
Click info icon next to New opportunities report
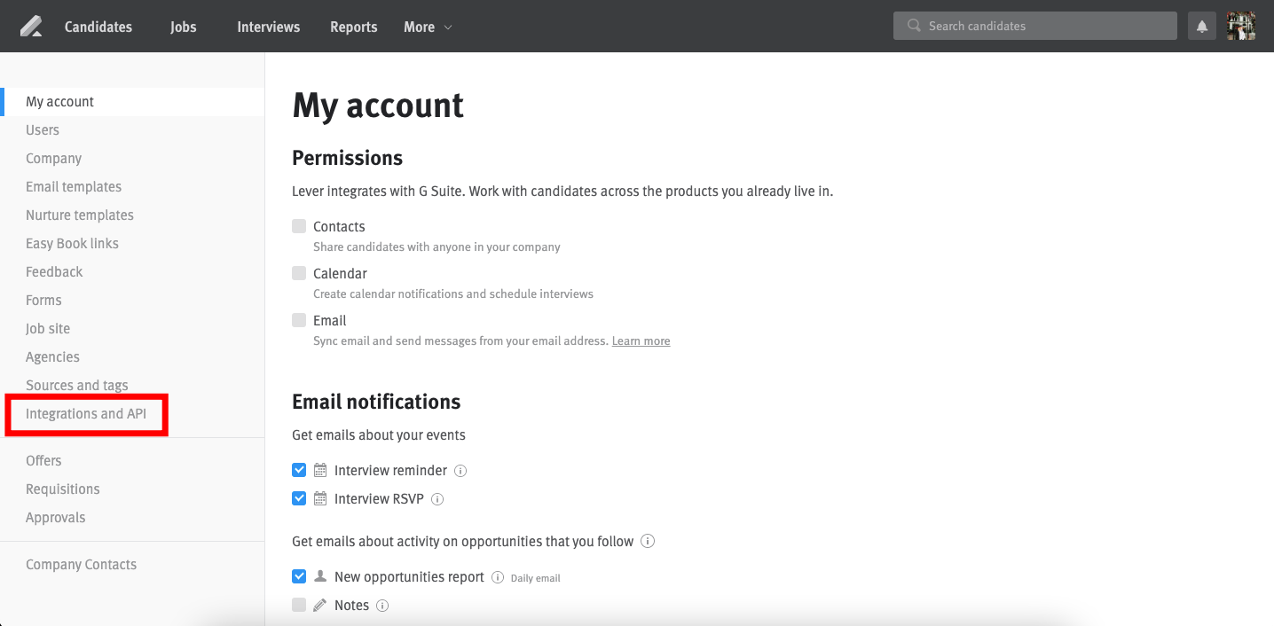pyautogui.click(x=498, y=577)
